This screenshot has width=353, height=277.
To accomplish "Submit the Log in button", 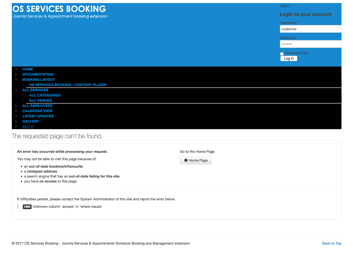I will point(289,58).
